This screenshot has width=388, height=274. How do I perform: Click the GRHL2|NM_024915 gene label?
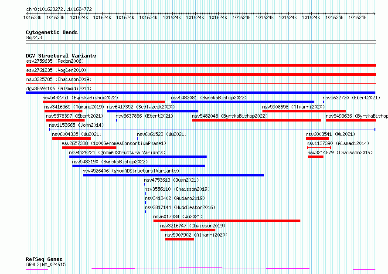click(x=46, y=264)
